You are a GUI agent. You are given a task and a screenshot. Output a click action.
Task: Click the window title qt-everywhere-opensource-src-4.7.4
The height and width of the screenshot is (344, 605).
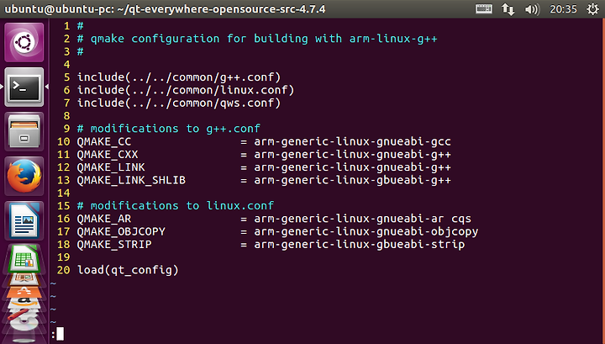point(226,9)
